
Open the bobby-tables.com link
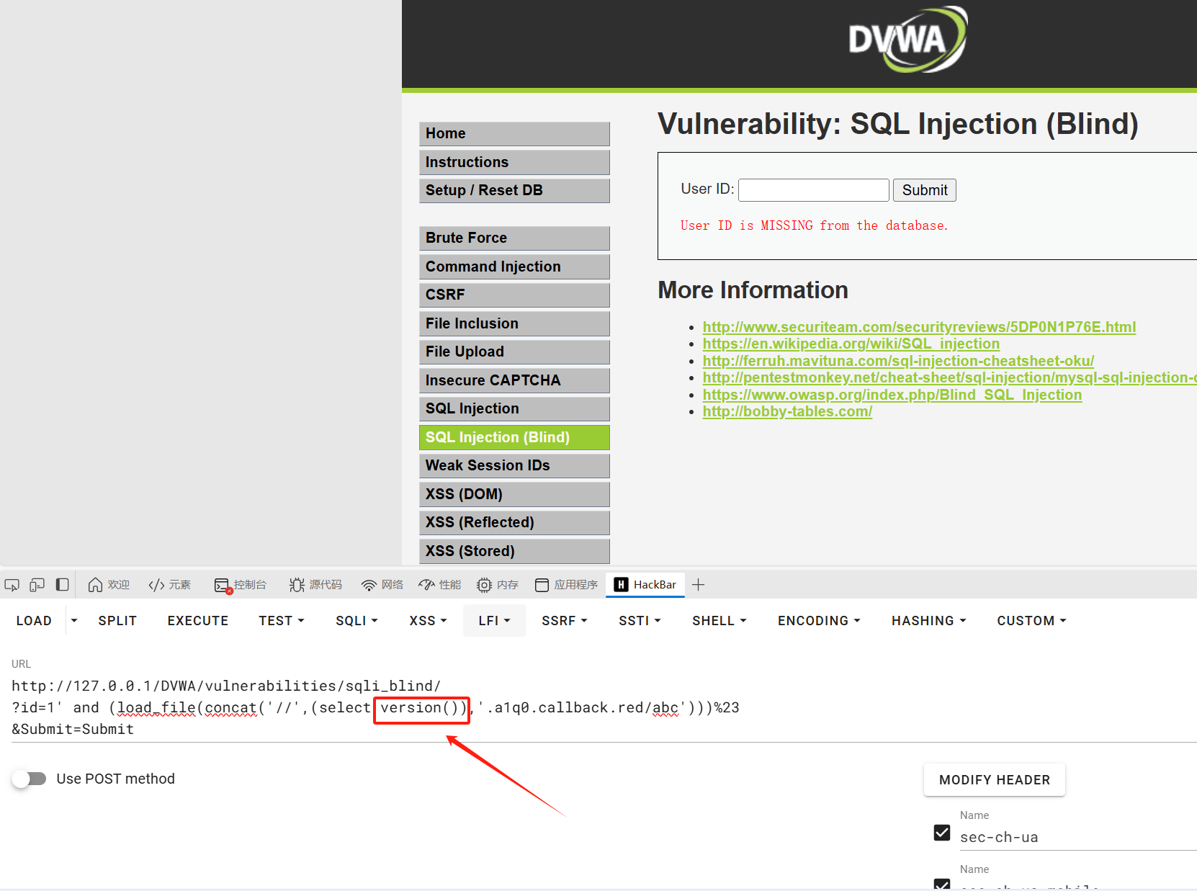click(787, 411)
